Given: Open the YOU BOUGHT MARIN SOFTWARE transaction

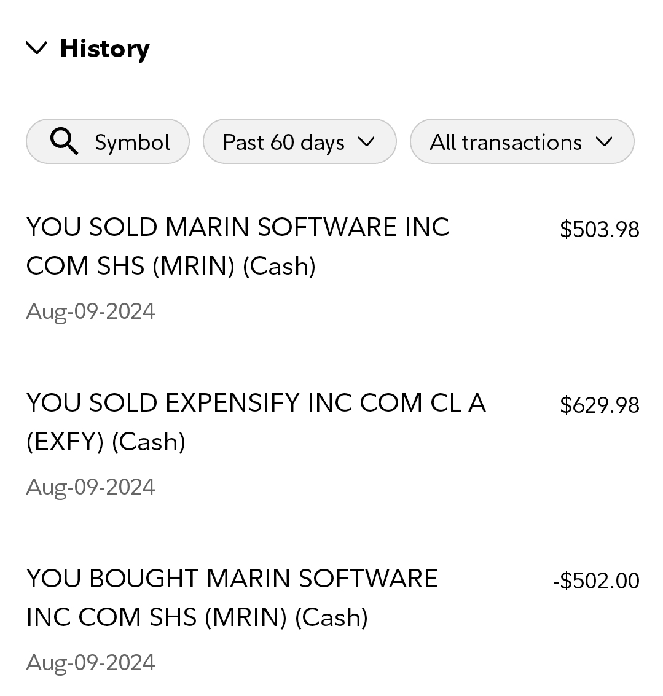Looking at the screenshot, I should pos(232,579).
